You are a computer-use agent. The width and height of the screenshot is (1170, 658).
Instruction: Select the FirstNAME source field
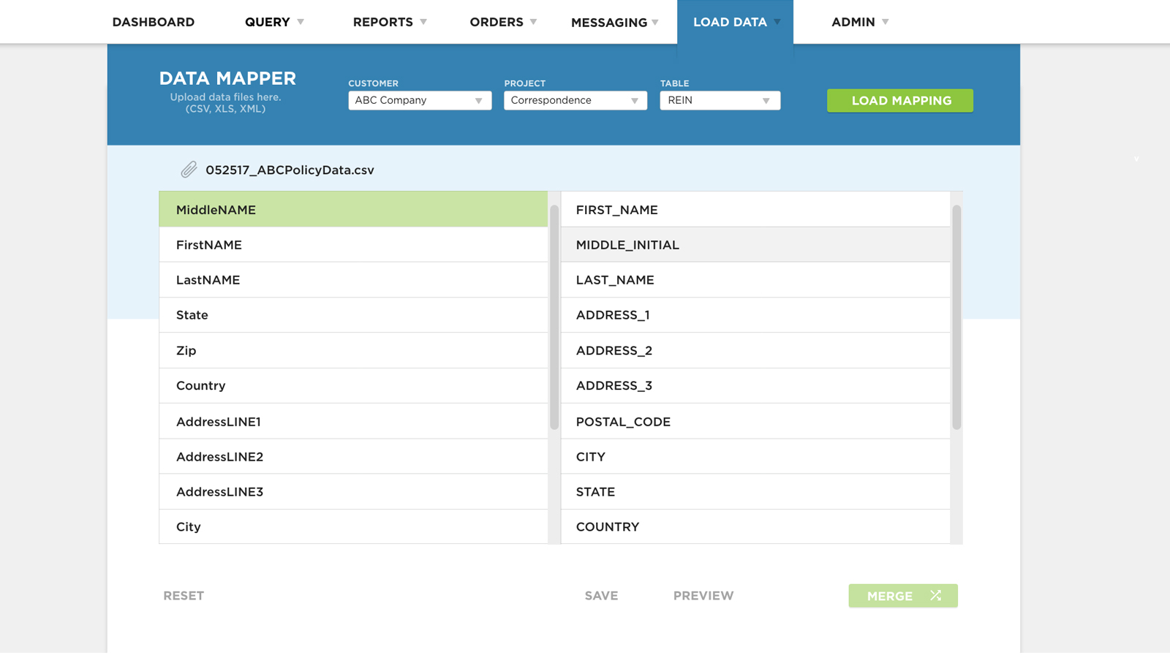(353, 245)
